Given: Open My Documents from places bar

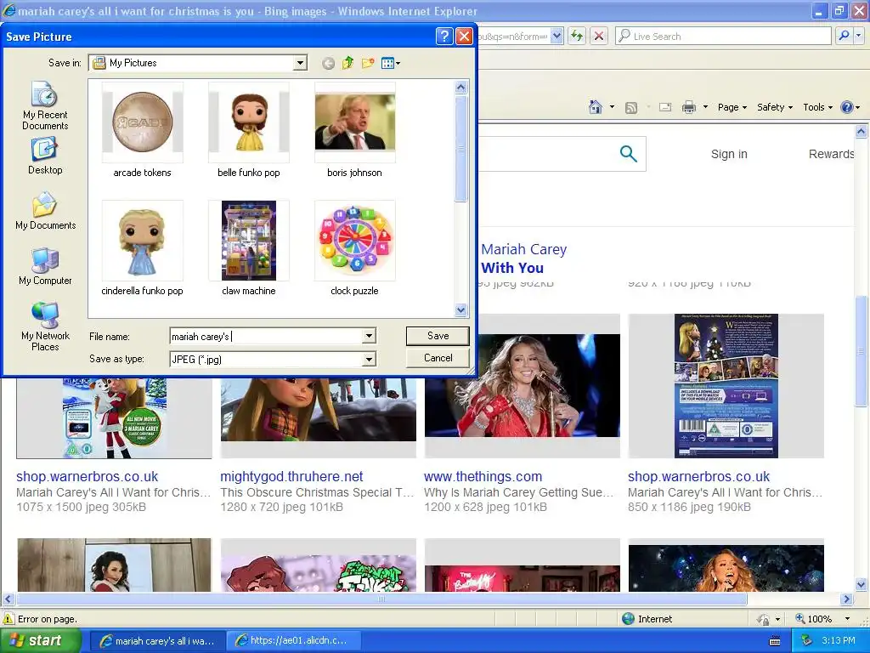Looking at the screenshot, I should coord(45,211).
